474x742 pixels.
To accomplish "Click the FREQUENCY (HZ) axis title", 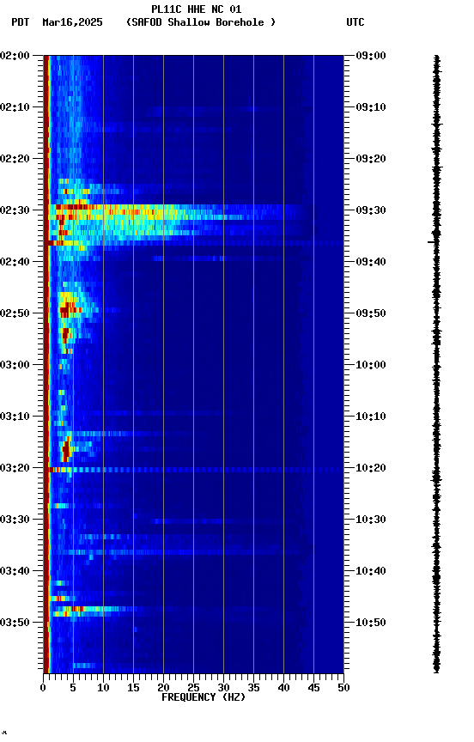I will pos(204,697).
